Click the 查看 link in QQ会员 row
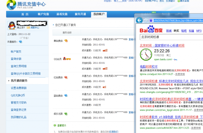203x133 pixels. 131,58
